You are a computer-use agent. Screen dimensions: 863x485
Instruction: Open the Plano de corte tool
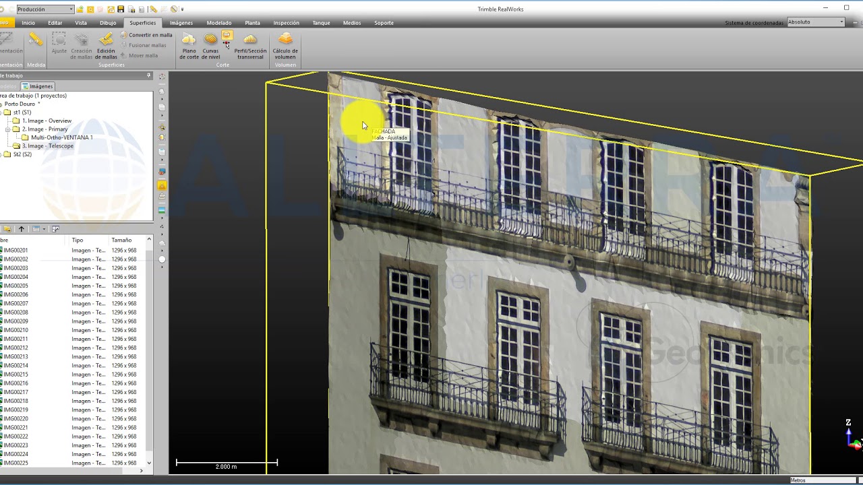[x=189, y=46]
